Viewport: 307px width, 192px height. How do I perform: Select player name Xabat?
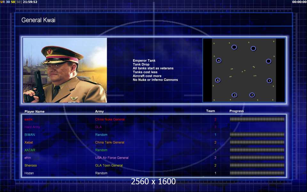click(x=29, y=142)
